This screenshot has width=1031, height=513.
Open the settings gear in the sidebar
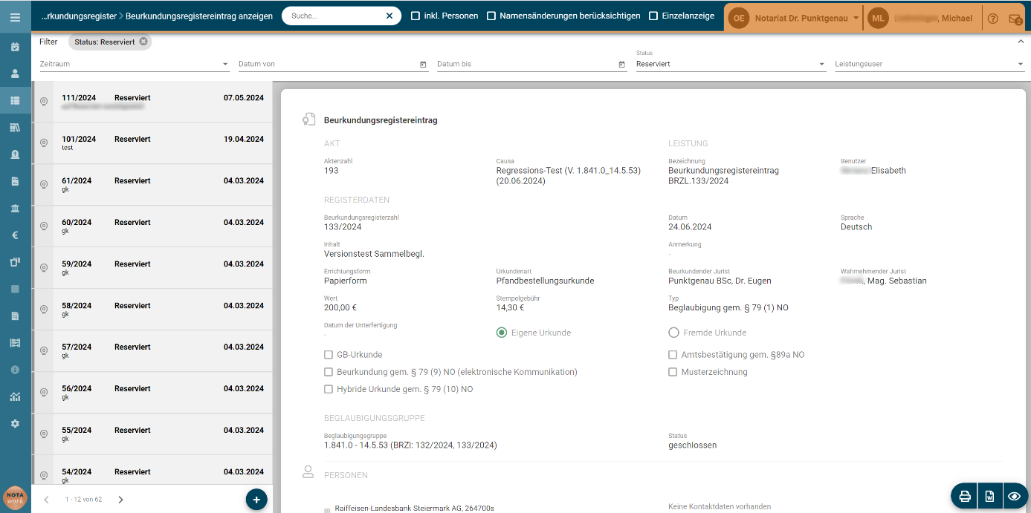click(15, 423)
